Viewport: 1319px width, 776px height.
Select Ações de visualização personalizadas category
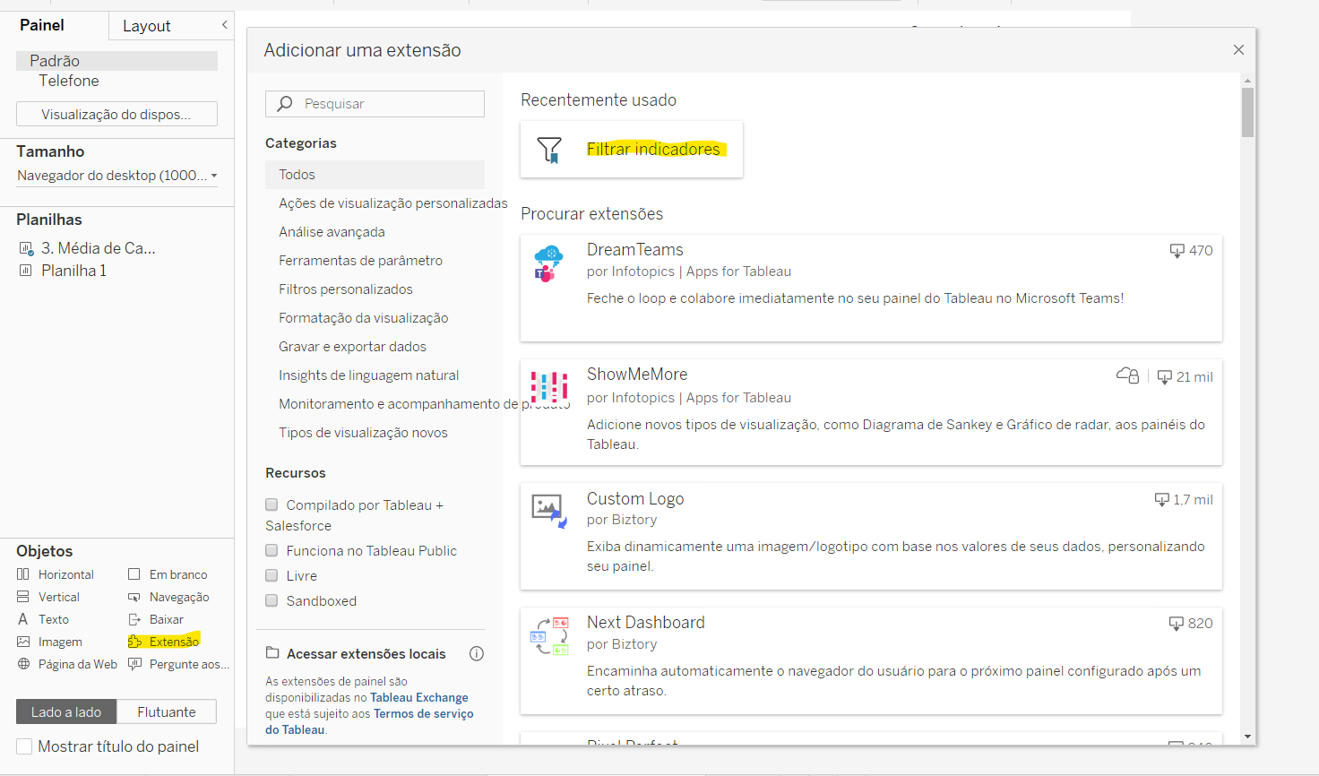point(393,203)
